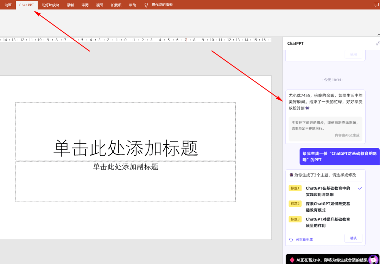Switch to the Chat PPT ribbon tab
380x264 pixels.
(27, 5)
